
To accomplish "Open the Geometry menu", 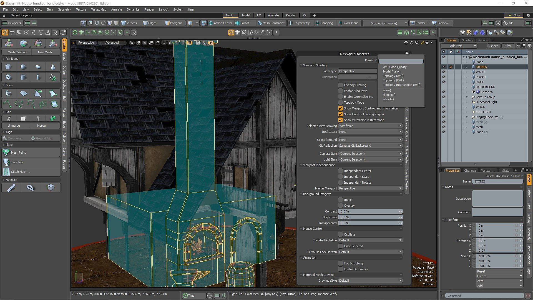I will [64, 9].
